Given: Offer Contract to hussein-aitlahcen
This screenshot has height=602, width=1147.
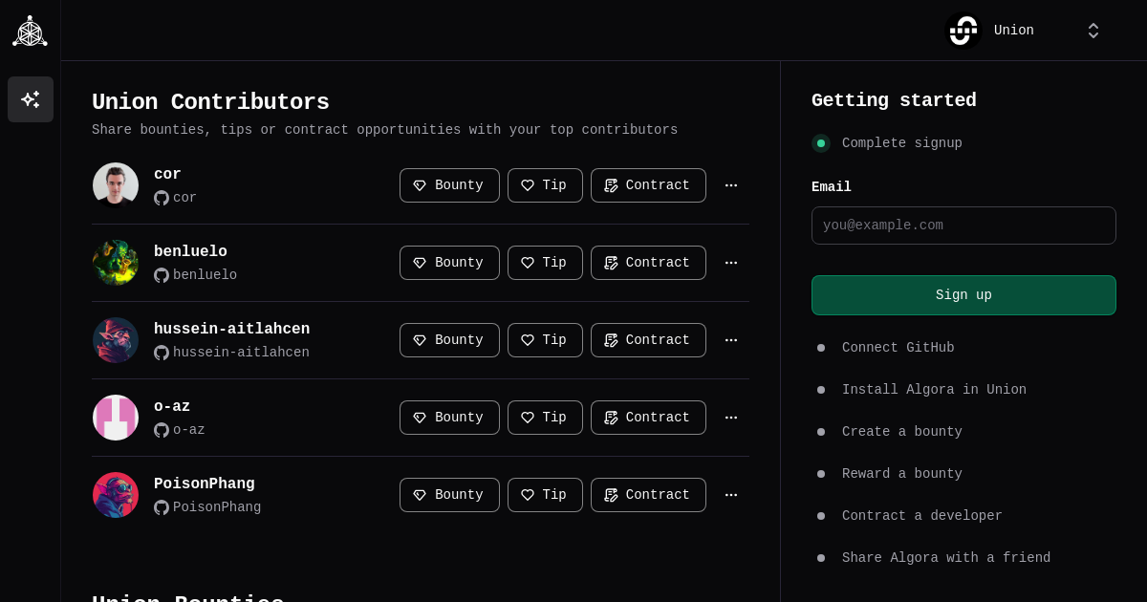Looking at the screenshot, I should [648, 340].
